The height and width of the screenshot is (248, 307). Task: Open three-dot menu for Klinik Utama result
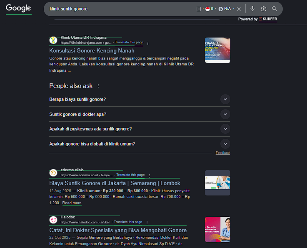(147, 43)
